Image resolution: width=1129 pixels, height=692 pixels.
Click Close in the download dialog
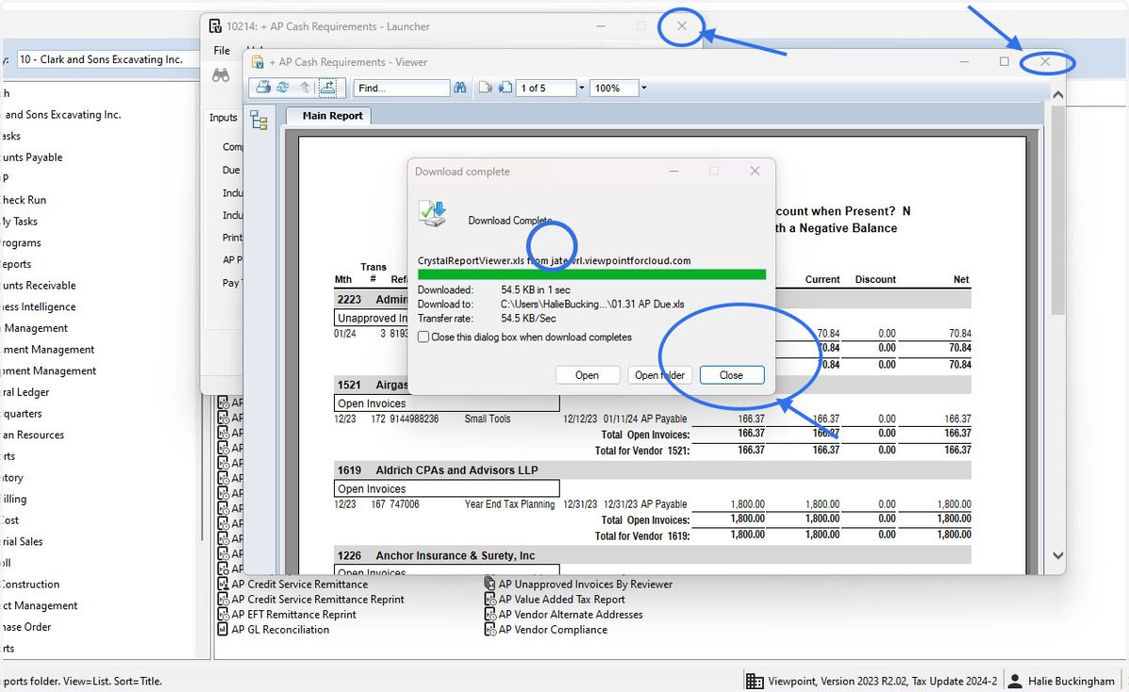click(731, 375)
